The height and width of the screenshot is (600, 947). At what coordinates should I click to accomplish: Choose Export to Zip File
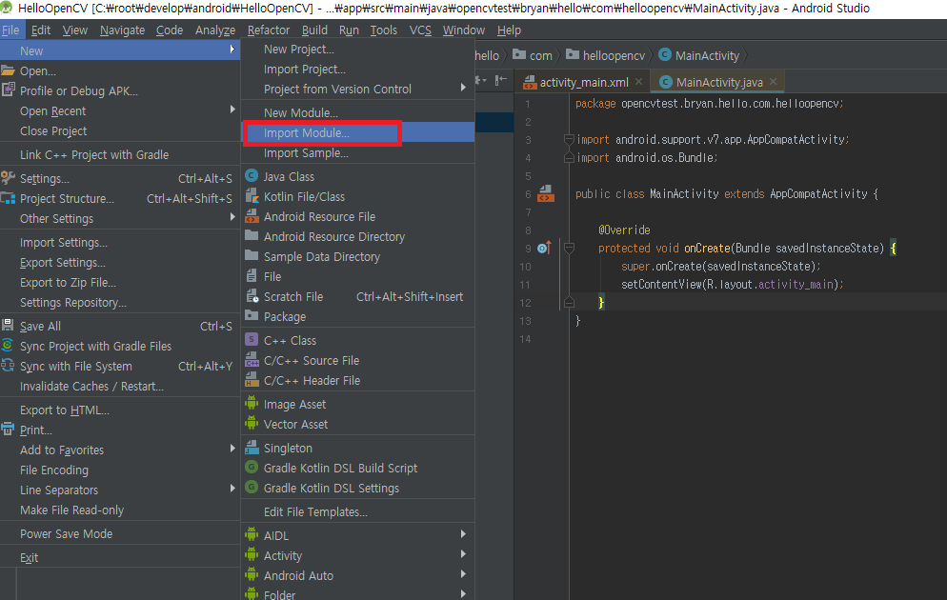(120, 283)
